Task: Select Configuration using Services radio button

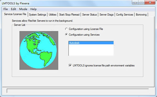Action: (66, 35)
